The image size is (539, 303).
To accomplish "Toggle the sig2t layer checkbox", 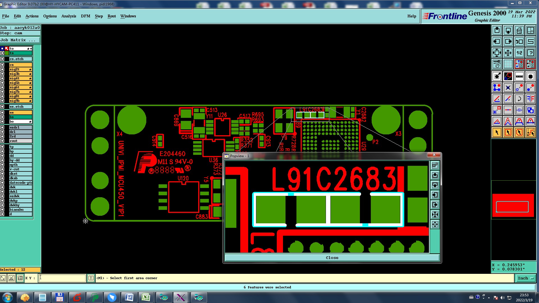I will pyautogui.click(x=2, y=69).
